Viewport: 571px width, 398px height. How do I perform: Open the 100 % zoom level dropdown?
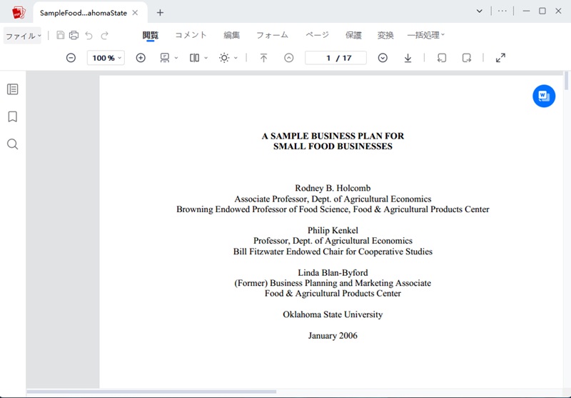tap(106, 58)
